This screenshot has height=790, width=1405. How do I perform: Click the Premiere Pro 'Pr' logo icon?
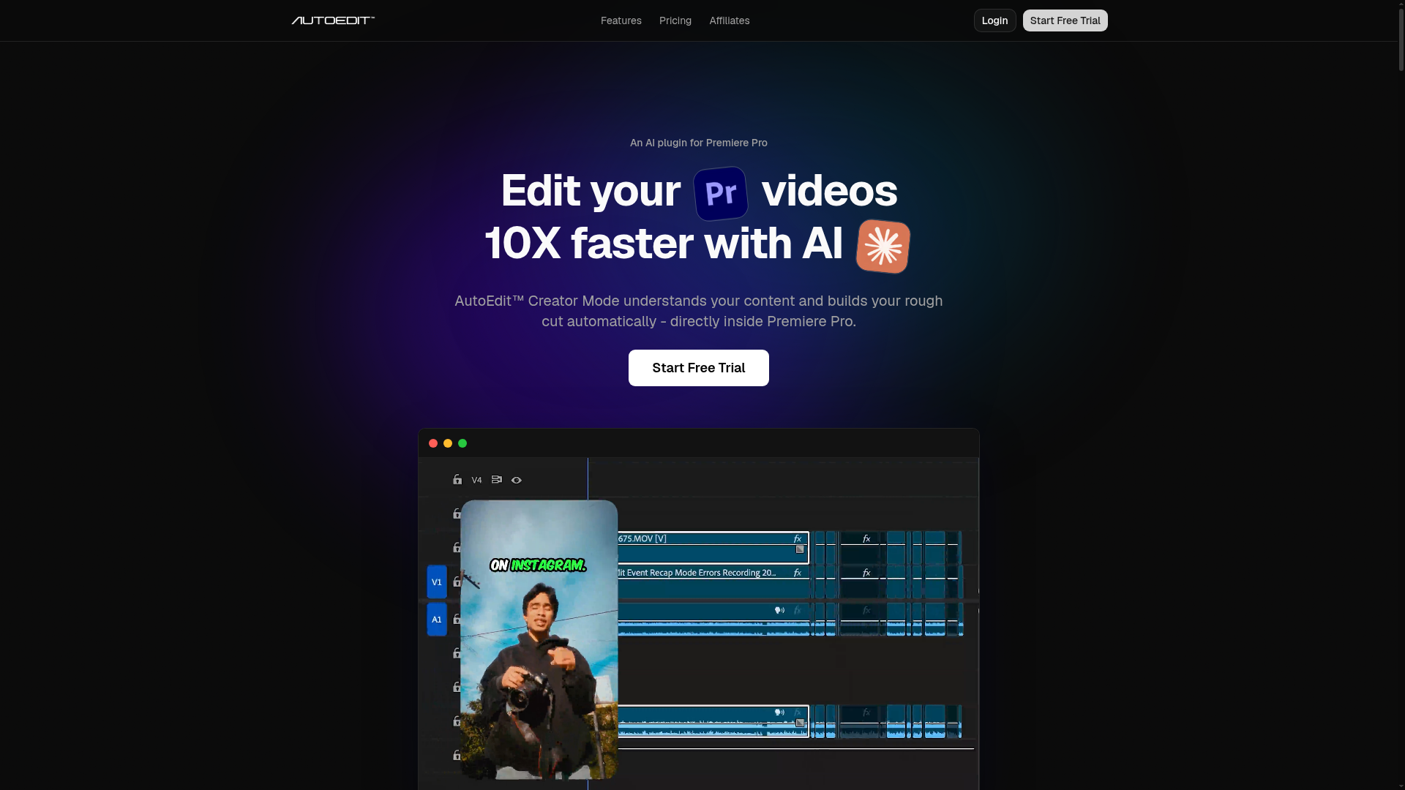click(x=721, y=193)
